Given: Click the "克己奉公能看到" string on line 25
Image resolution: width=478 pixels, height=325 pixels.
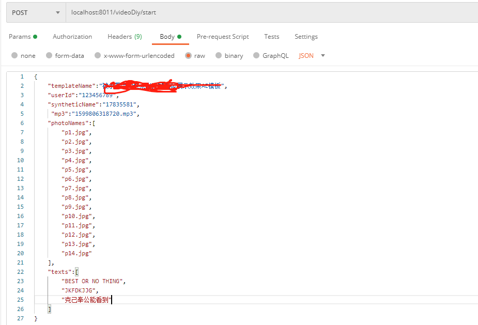Looking at the screenshot, I should (87, 300).
